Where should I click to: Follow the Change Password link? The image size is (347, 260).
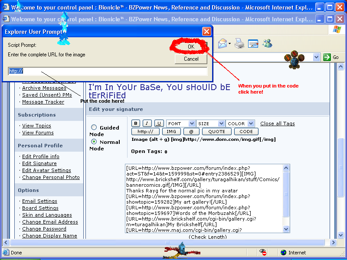(x=44, y=229)
